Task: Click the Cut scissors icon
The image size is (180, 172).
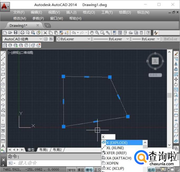Action: pyautogui.click(x=45, y=33)
